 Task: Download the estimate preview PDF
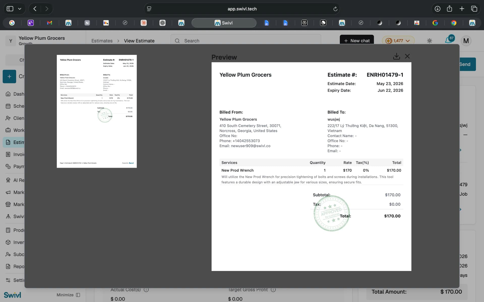coord(396,56)
